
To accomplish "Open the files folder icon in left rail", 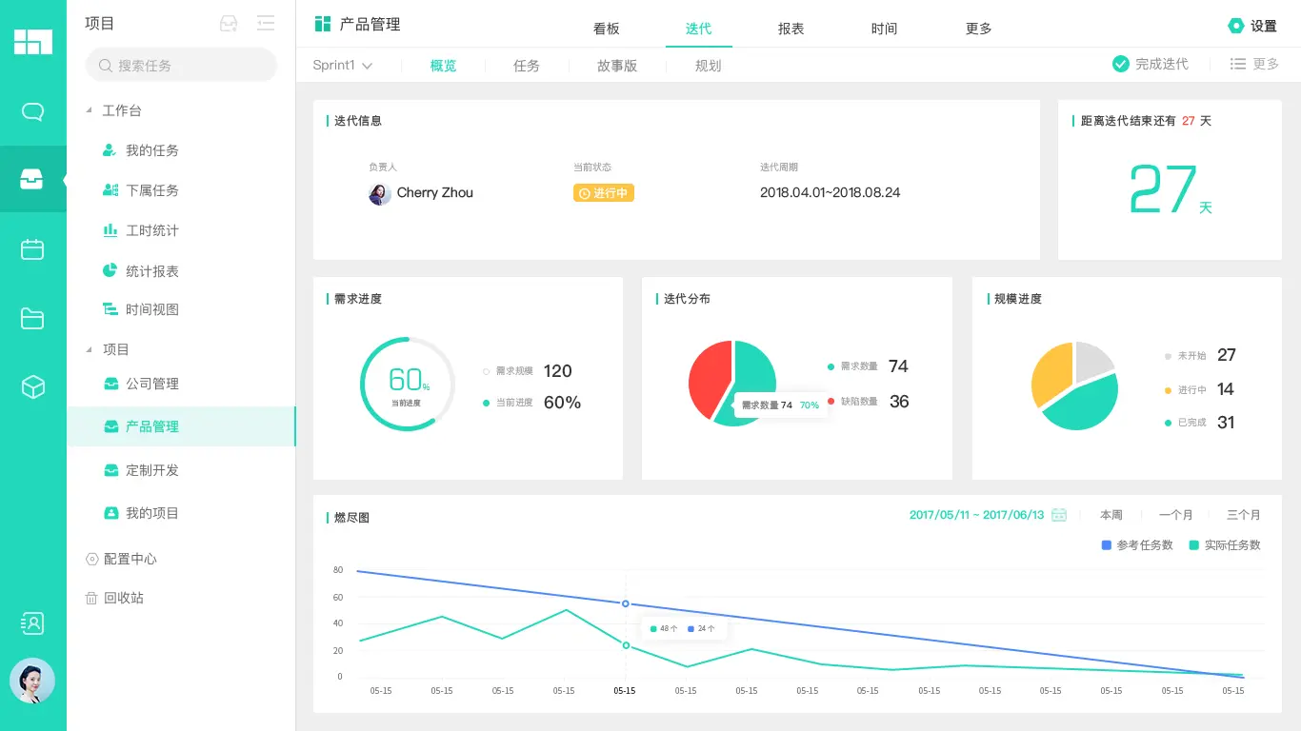I will click(32, 318).
